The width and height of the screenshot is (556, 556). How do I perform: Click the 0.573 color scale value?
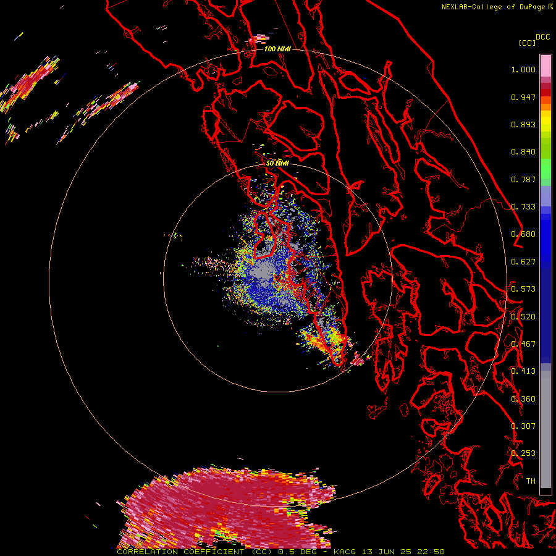[x=523, y=289]
